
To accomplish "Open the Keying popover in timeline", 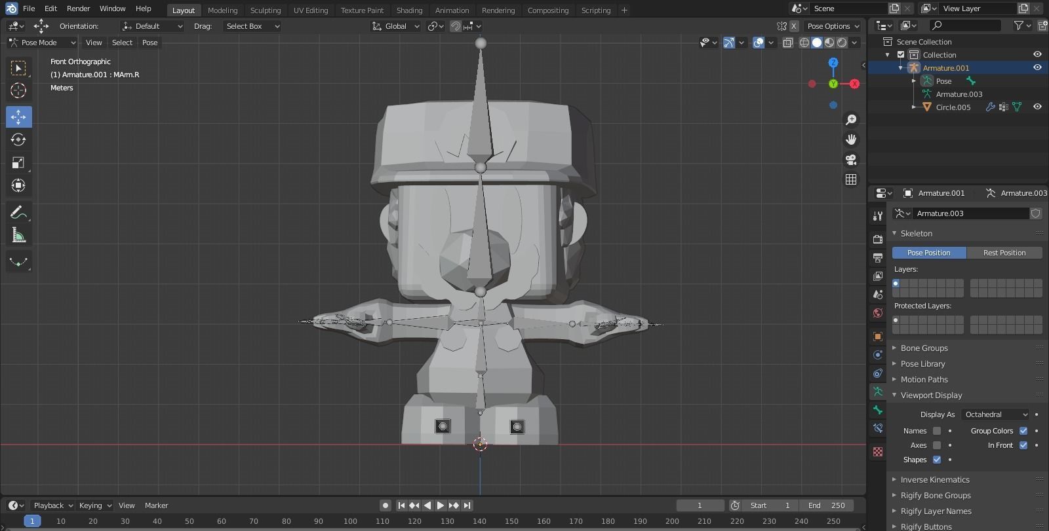I will click(95, 505).
